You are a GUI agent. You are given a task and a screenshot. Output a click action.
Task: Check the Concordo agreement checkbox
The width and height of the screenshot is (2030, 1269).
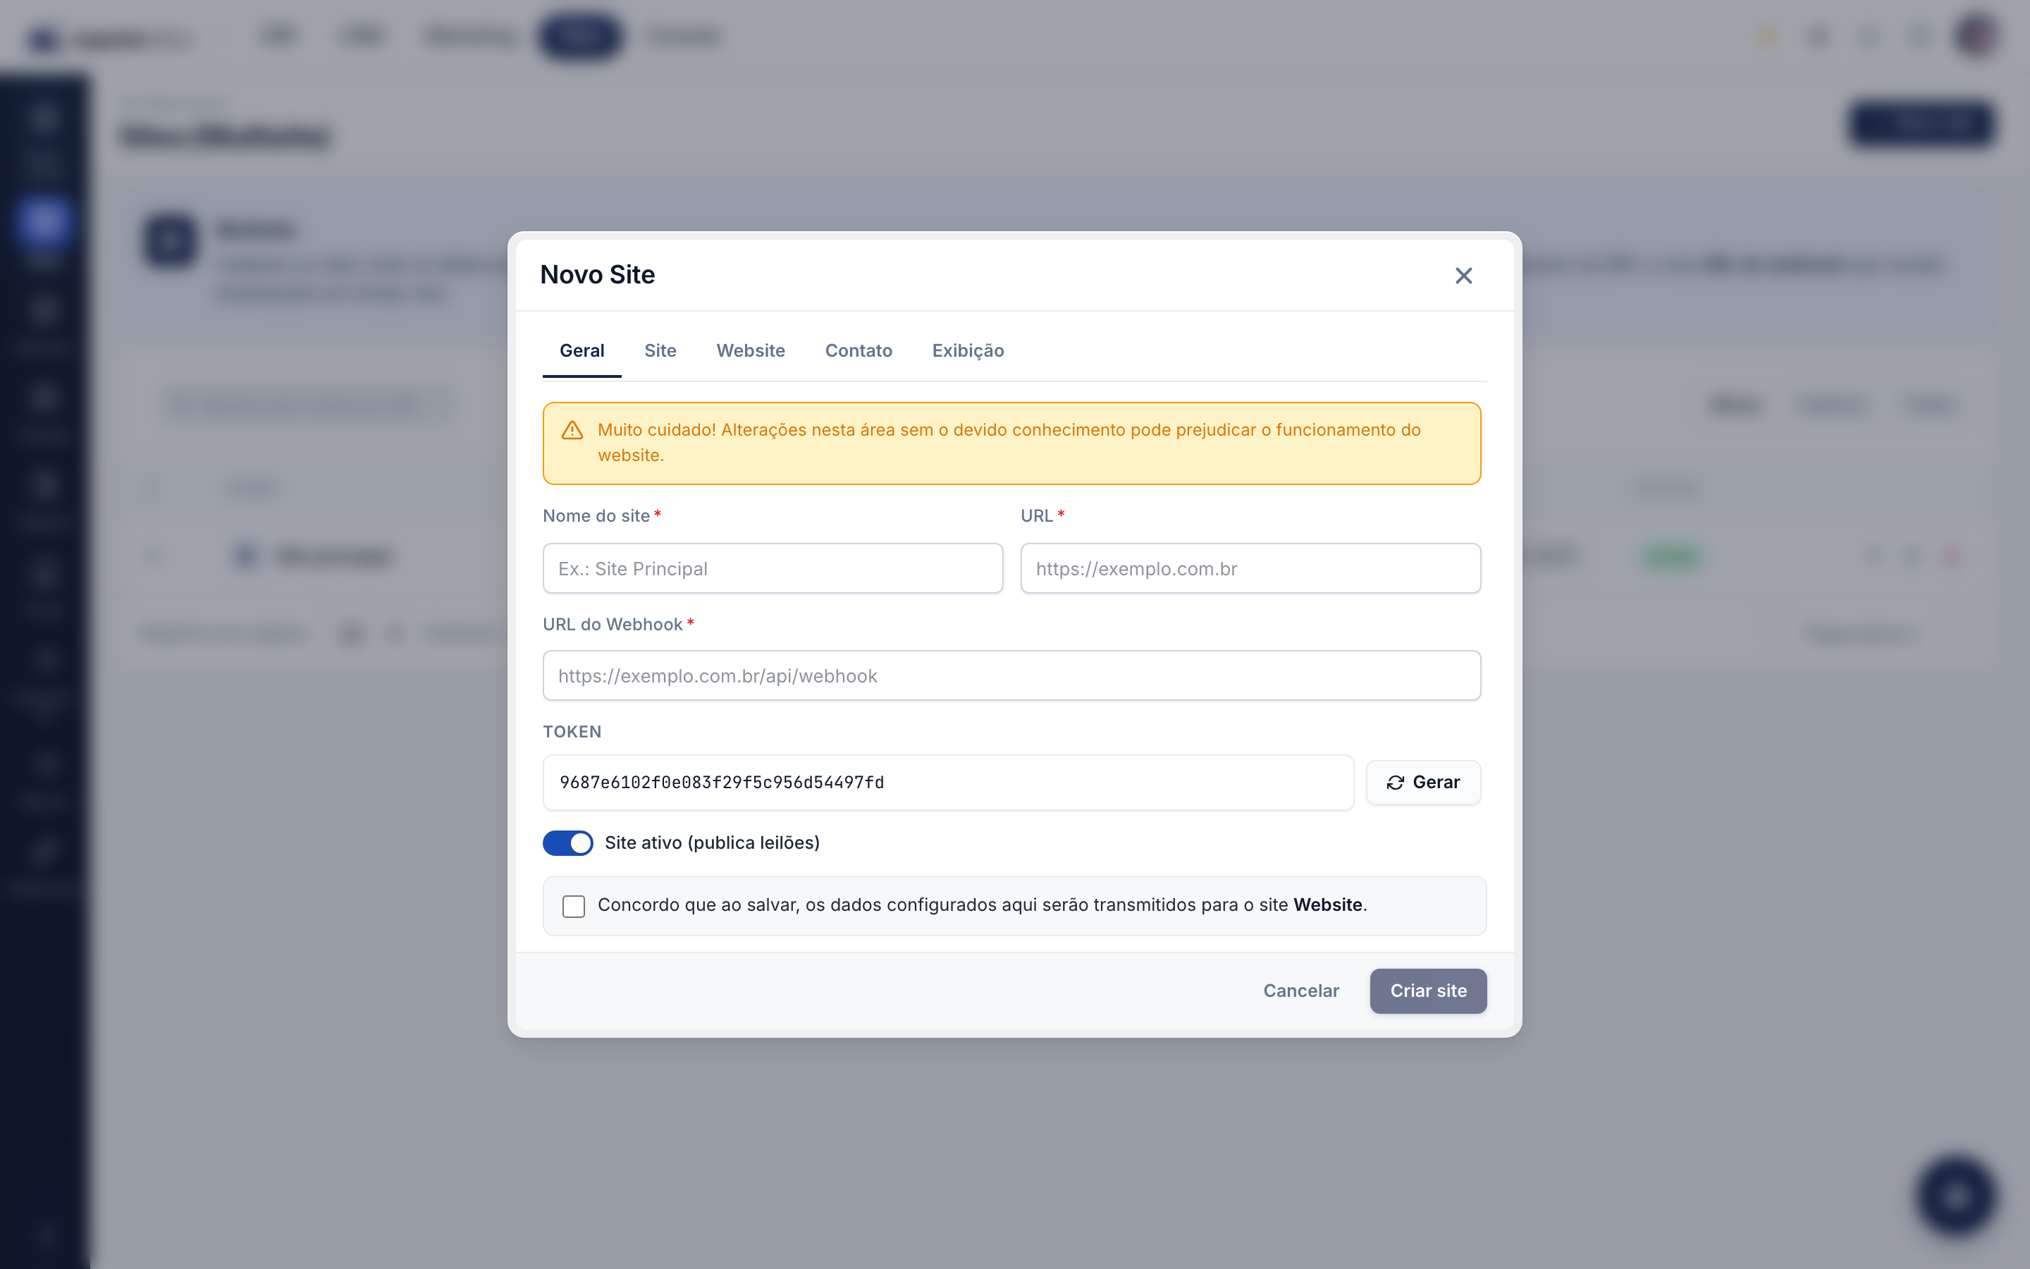tap(574, 907)
